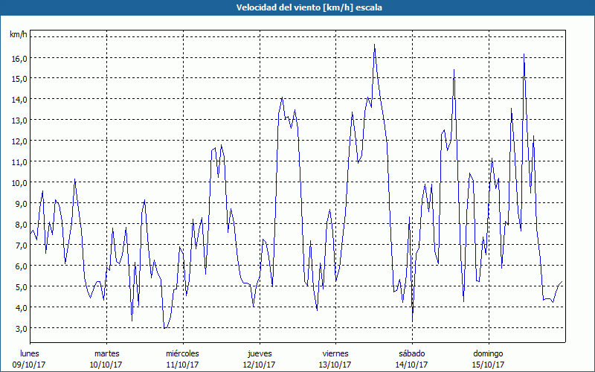Click the 14/10/17 date under sábado
The image size is (595, 372).
(411, 365)
